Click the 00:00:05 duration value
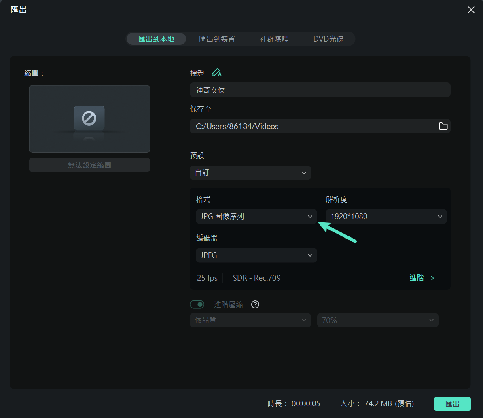The image size is (483, 418). tap(306, 403)
